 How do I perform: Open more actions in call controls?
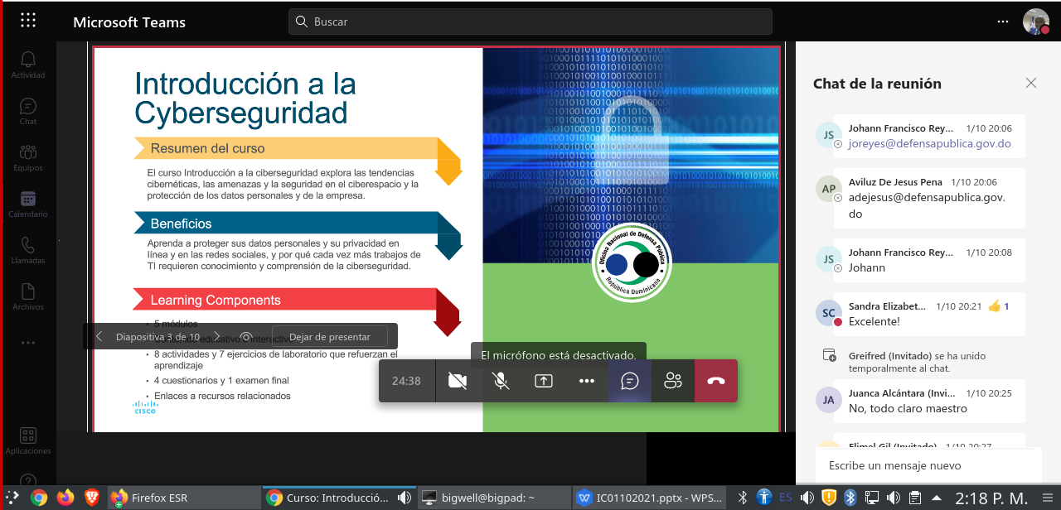(x=587, y=381)
